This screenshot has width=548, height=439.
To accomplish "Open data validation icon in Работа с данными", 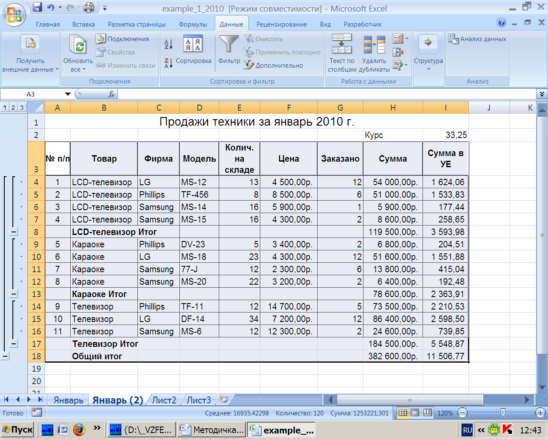I will (398, 39).
